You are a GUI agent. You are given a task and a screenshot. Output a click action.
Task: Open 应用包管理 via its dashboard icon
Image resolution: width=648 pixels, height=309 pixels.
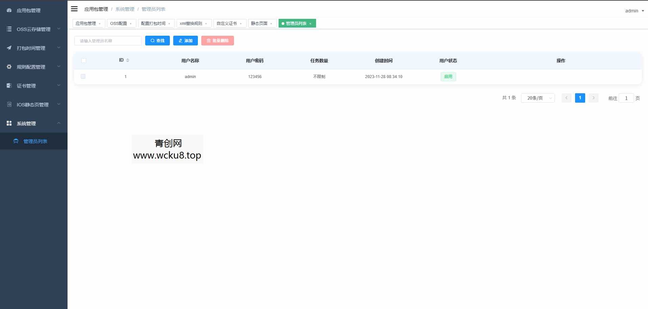point(9,10)
